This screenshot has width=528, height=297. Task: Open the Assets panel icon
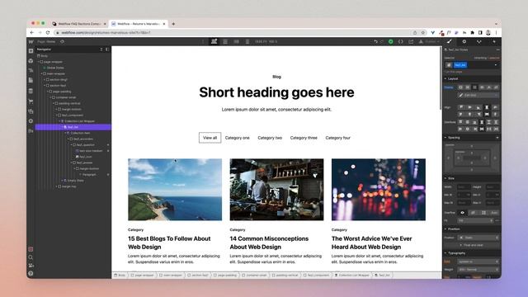coord(31,111)
